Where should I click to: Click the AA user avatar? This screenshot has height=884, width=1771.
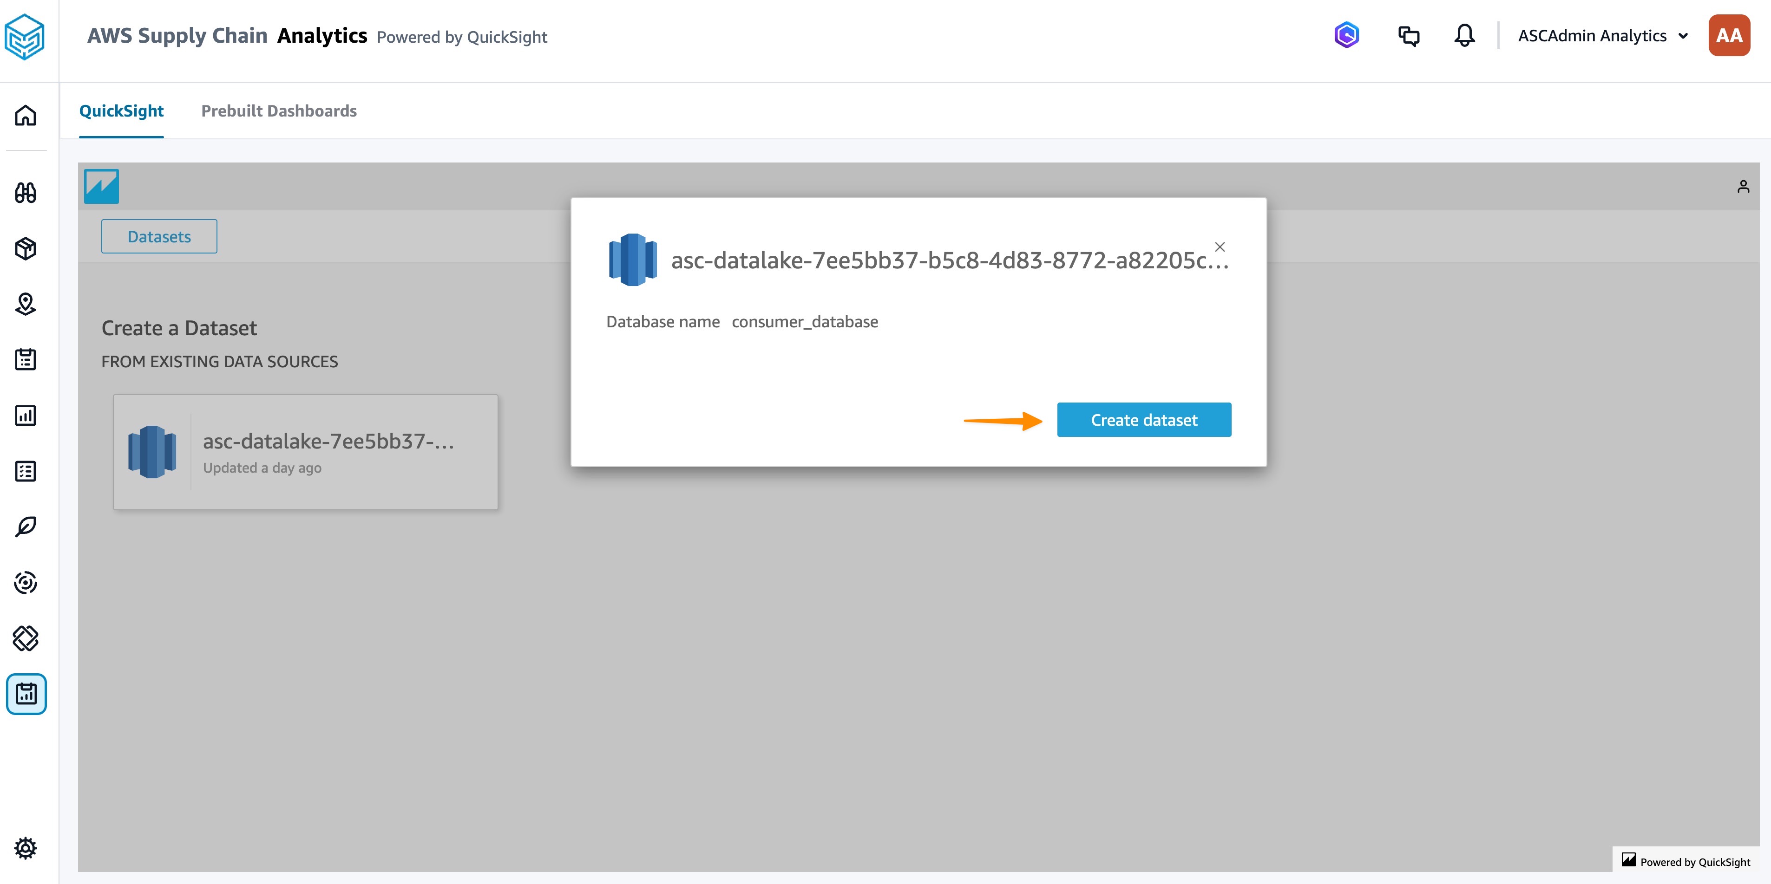[1729, 35]
